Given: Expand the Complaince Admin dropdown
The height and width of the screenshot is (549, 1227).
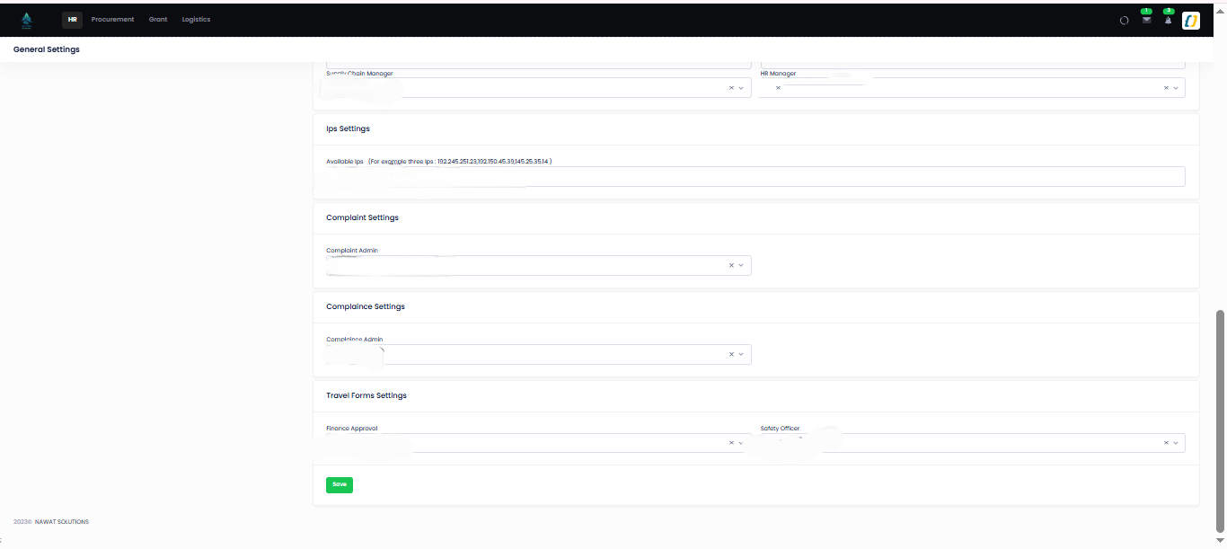Looking at the screenshot, I should 741,355.
